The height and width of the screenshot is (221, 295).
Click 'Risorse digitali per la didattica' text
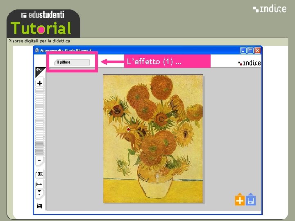pos(39,41)
